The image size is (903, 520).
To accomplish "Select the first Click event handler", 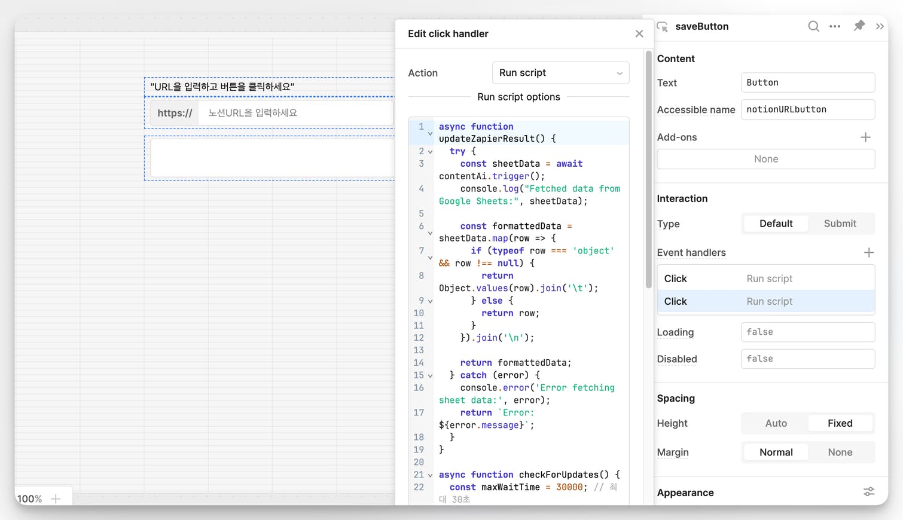I will click(765, 279).
